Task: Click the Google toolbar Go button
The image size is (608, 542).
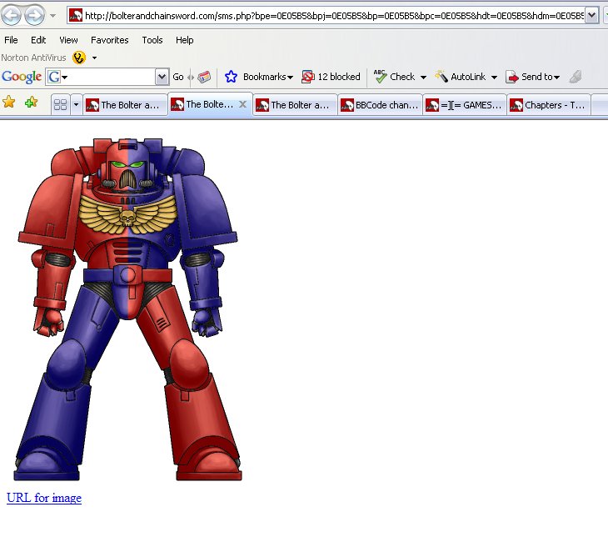Action: click(178, 77)
